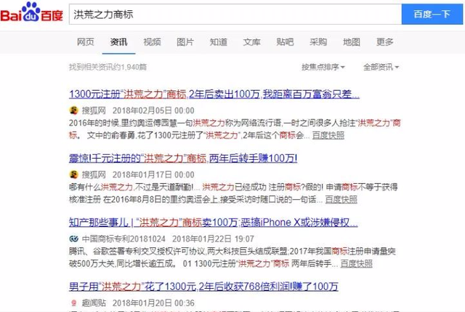Click the 搜狐网 icon beside 2018年01月17日
This screenshot has width=465, height=312.
73,175
